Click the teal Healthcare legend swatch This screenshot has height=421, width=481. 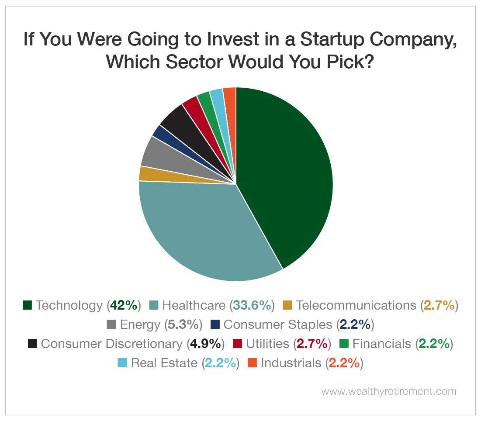click(x=154, y=305)
